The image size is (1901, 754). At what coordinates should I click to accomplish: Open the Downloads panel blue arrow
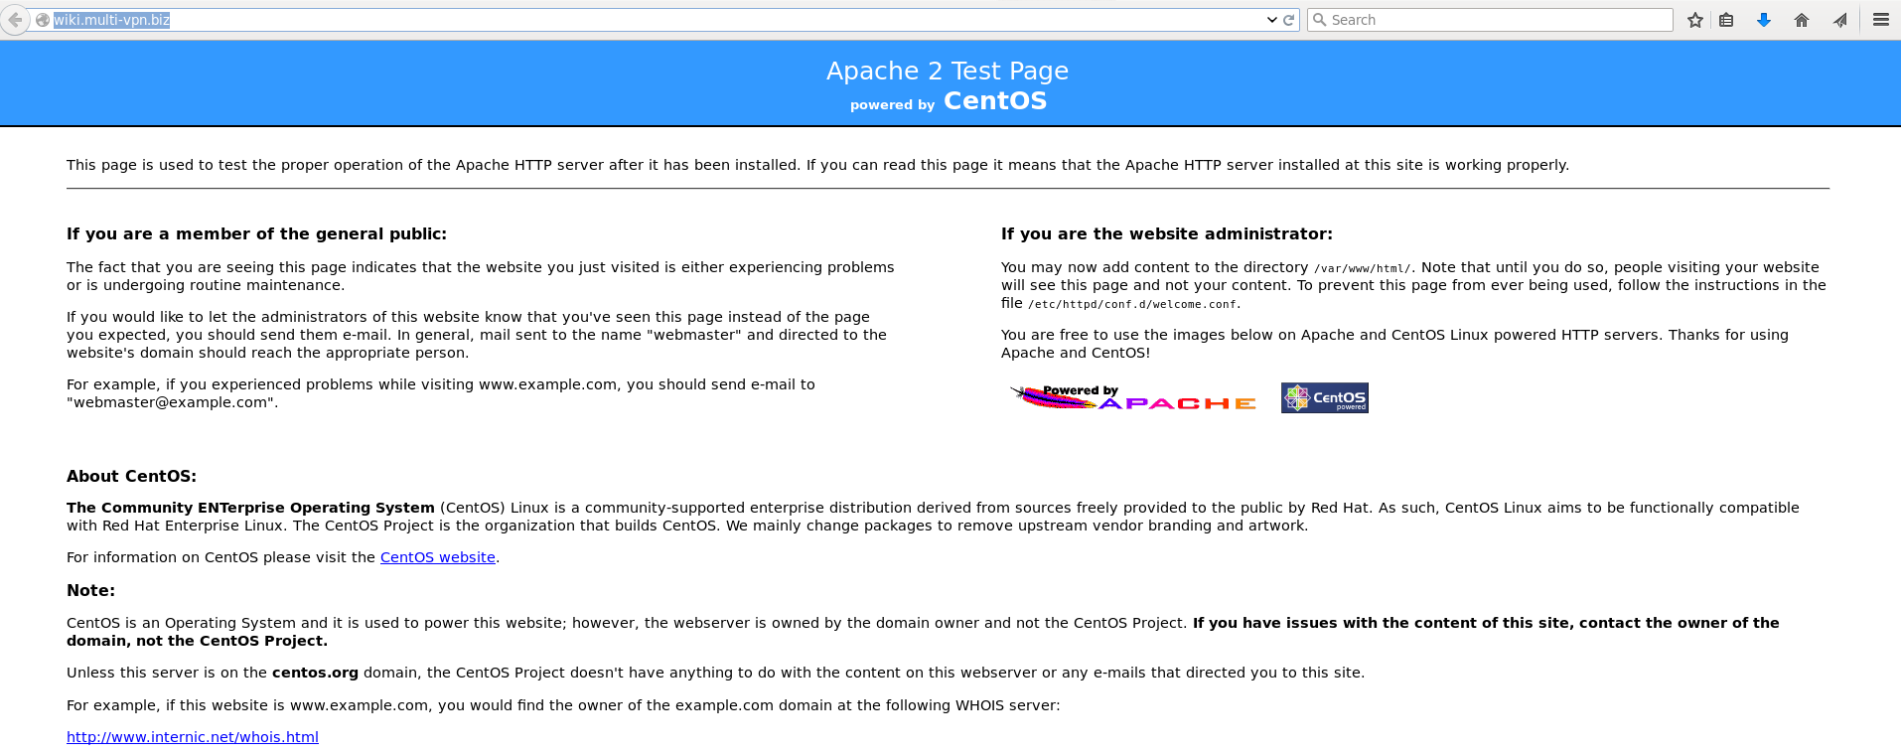coord(1764,20)
